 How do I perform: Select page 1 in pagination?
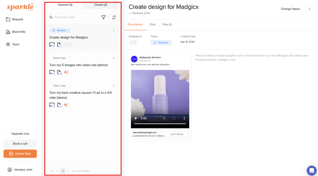point(63,171)
